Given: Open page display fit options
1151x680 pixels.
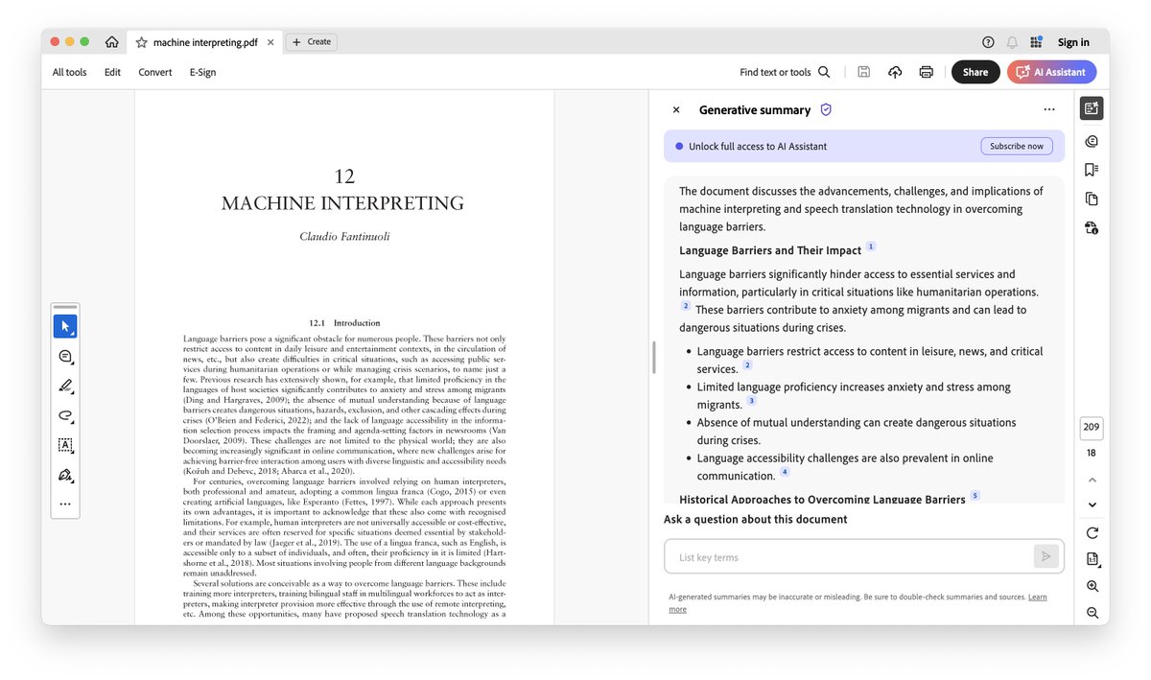Looking at the screenshot, I should pos(1092,559).
